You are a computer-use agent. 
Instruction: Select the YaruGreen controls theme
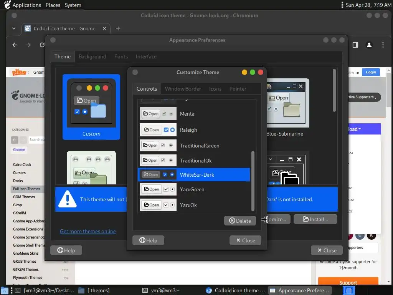coord(194,189)
